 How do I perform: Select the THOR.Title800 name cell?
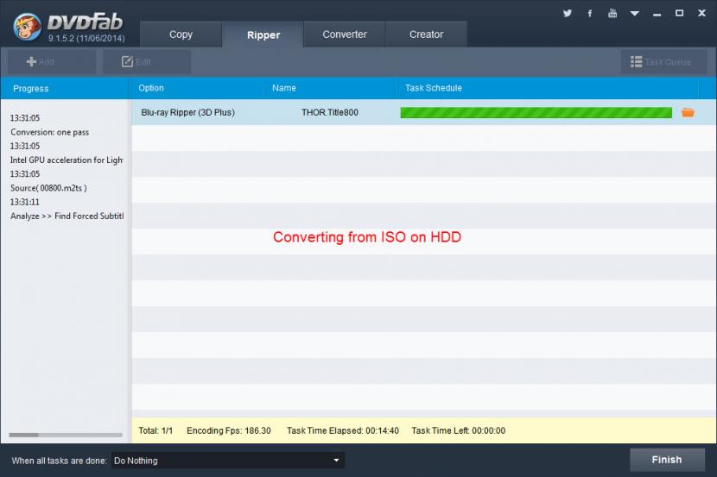(x=330, y=112)
